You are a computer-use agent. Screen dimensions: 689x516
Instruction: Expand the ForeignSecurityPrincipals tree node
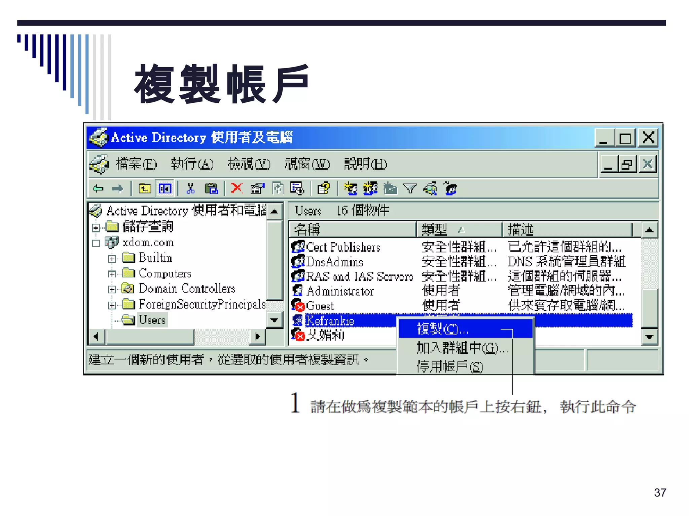point(112,305)
